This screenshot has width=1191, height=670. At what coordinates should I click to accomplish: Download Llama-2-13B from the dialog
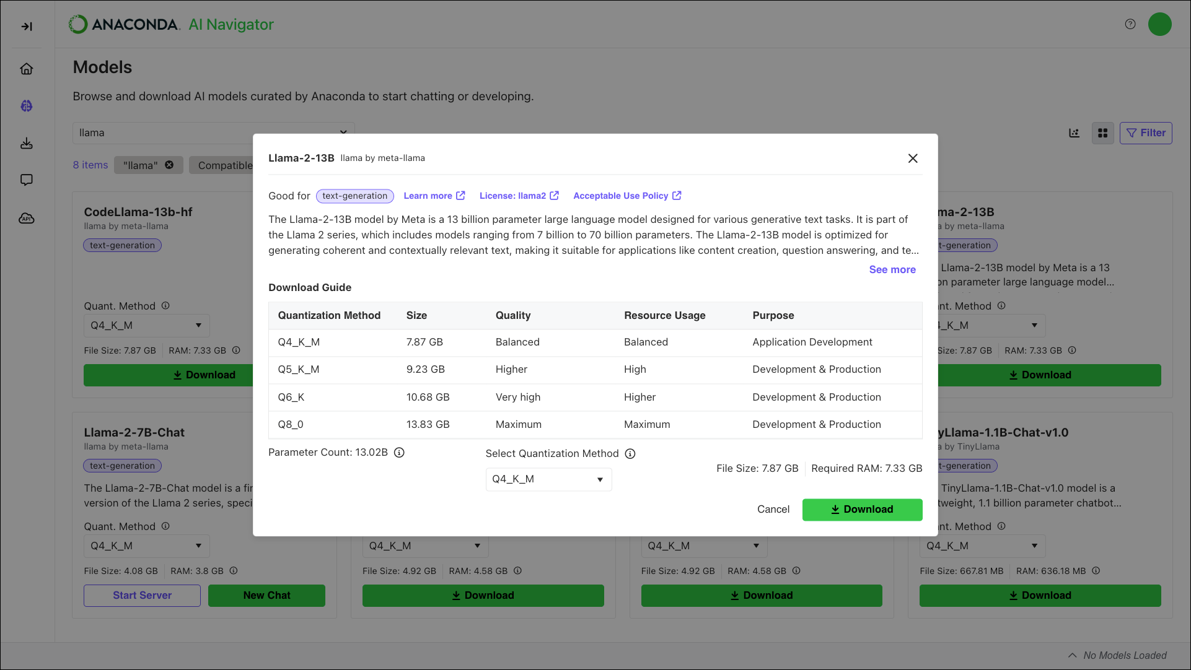click(862, 510)
